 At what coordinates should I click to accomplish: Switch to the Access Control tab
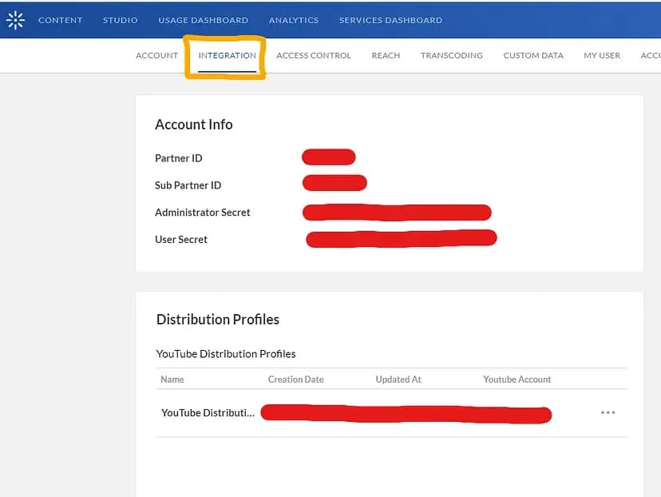(x=314, y=56)
